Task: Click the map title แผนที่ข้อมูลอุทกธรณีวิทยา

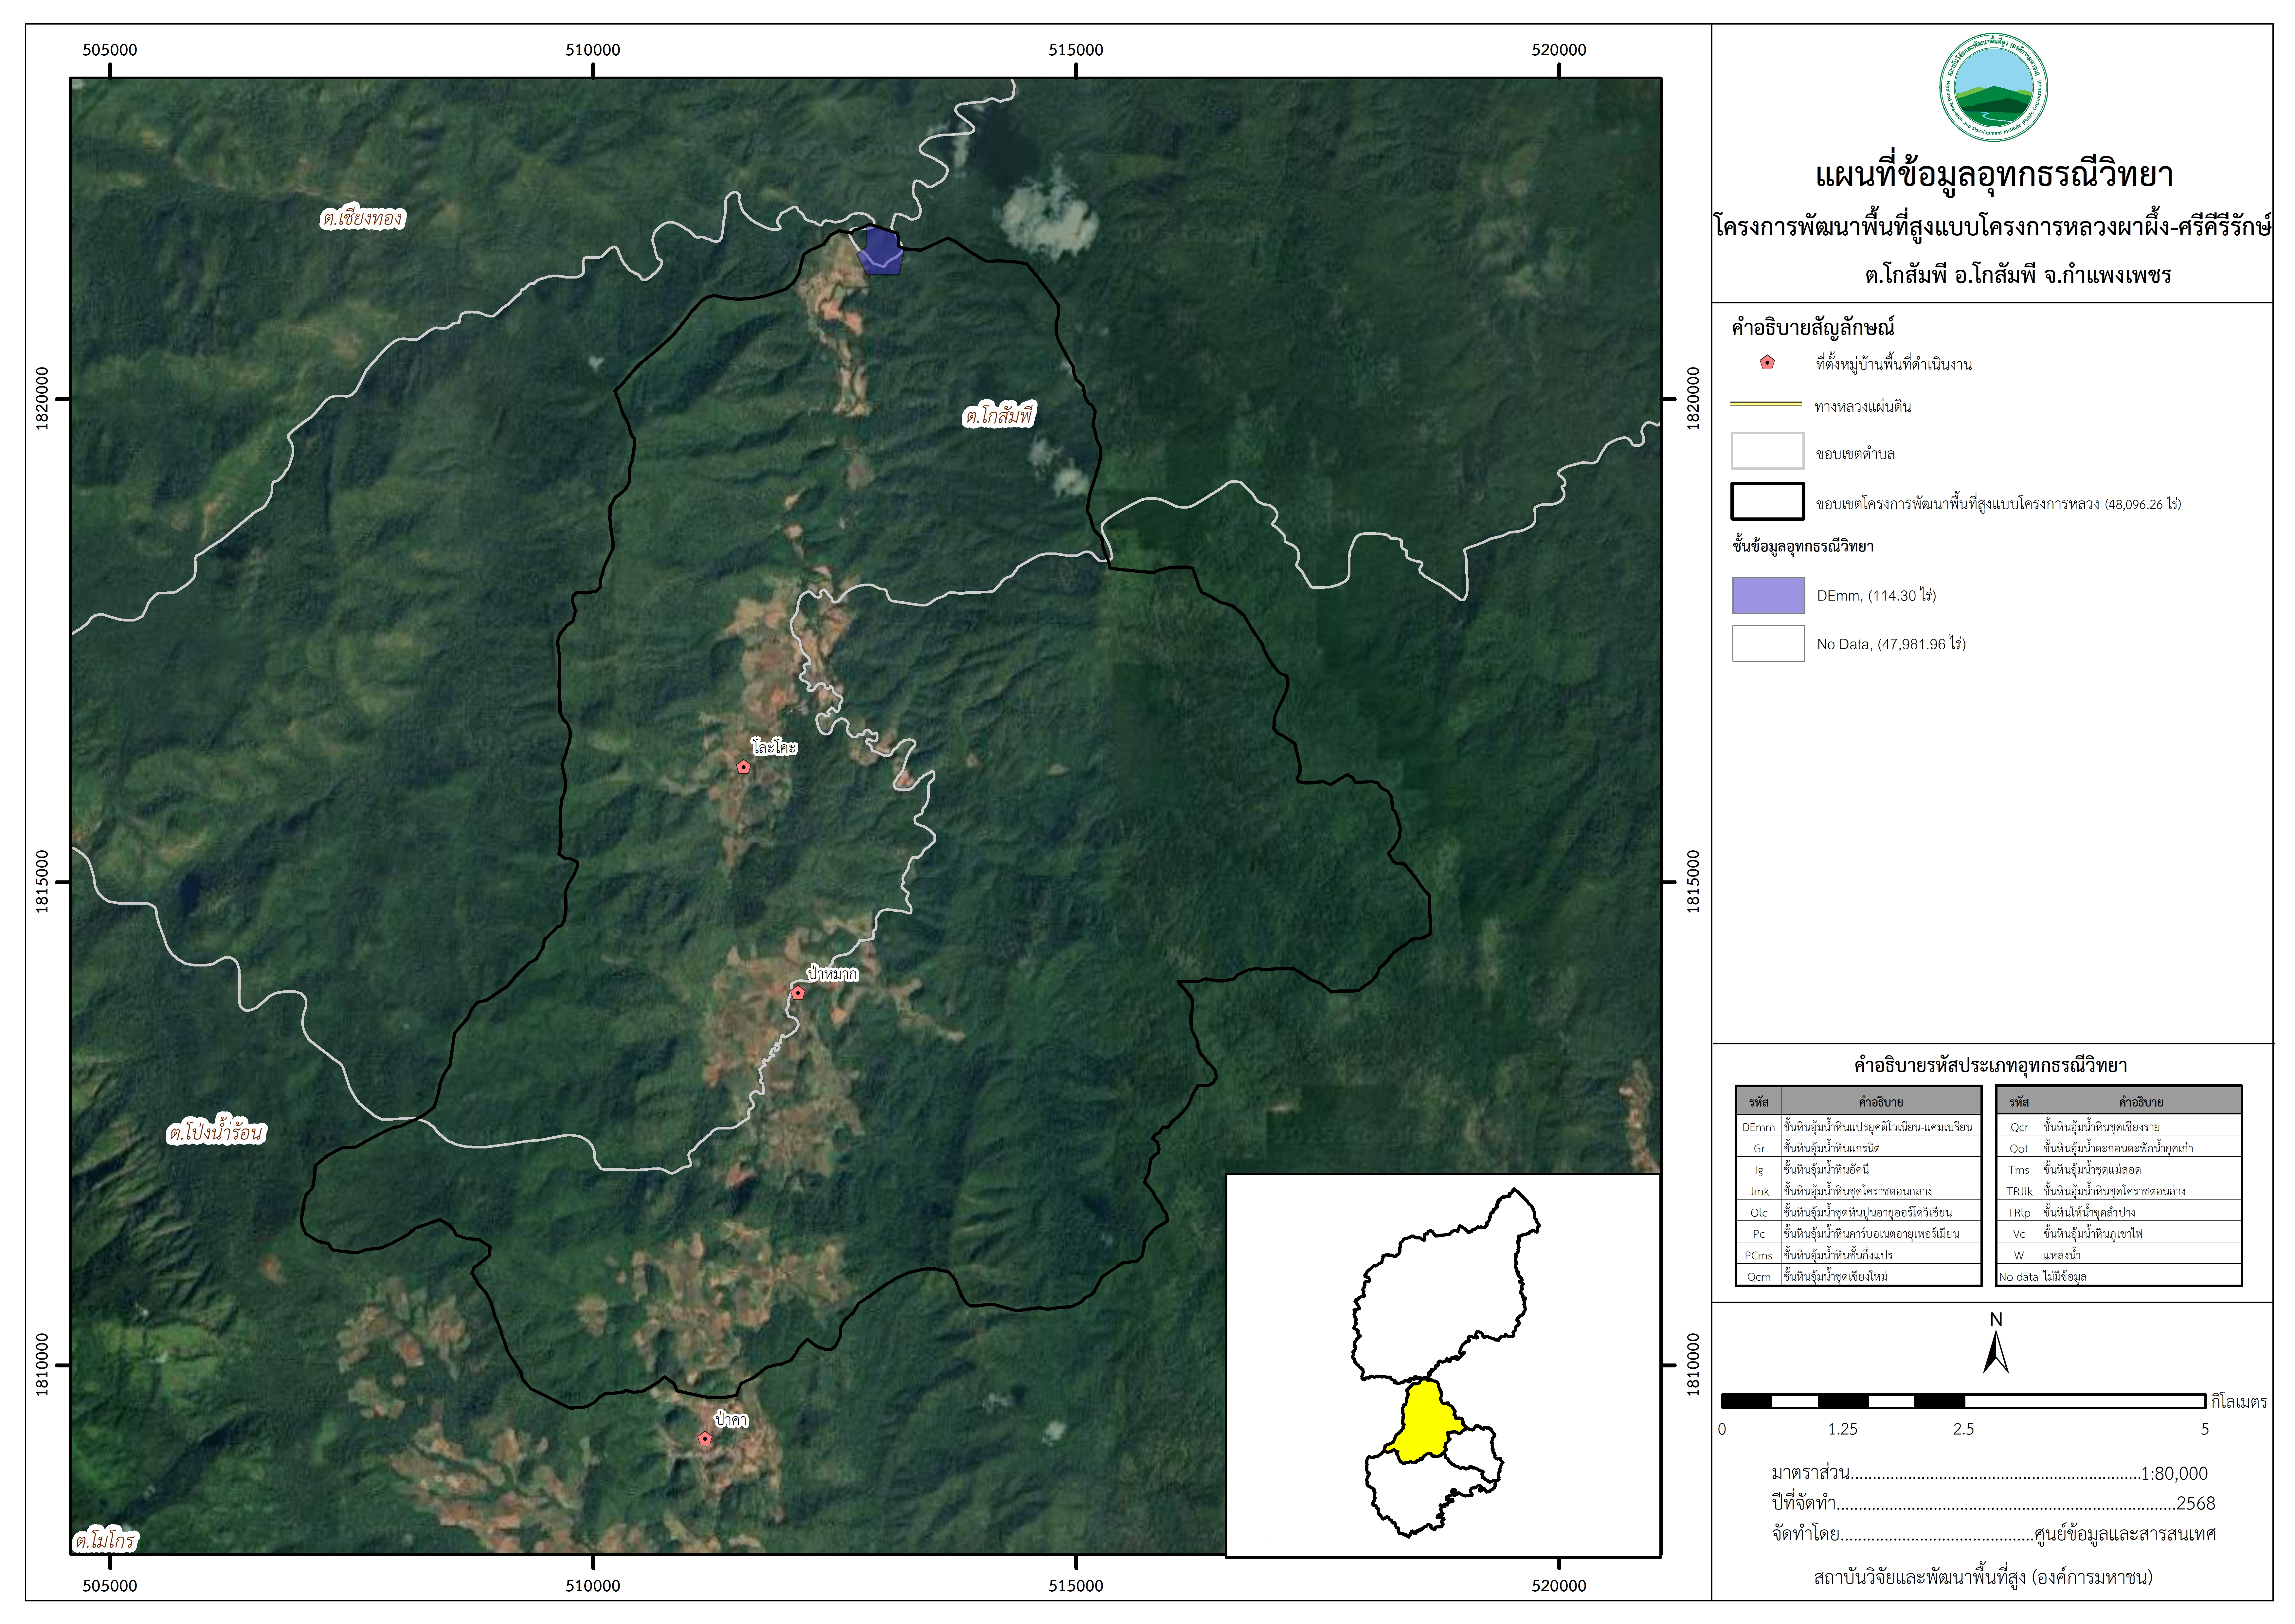Action: click(x=1994, y=175)
